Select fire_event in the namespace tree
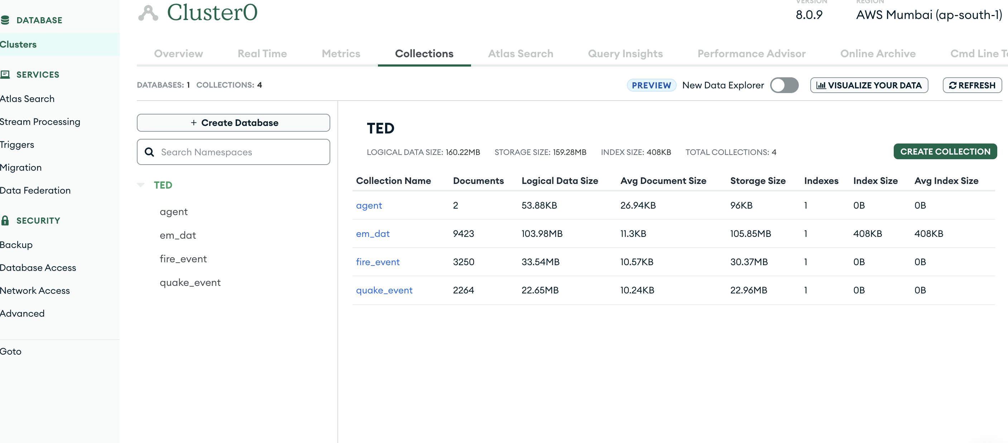This screenshot has width=1008, height=443. [x=183, y=259]
